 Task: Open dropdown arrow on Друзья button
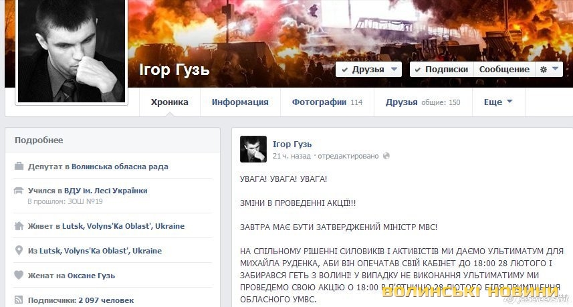tap(394, 69)
